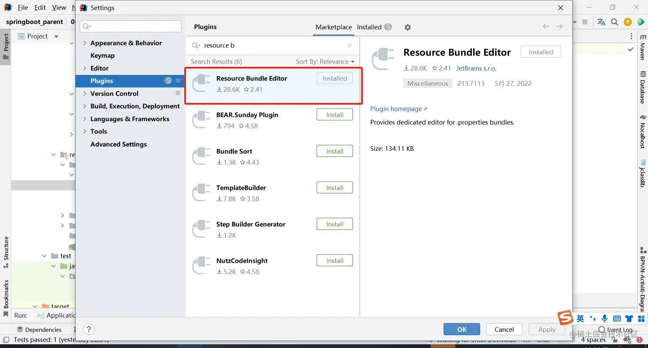Open the Nocalhost tool window

pos(642,131)
